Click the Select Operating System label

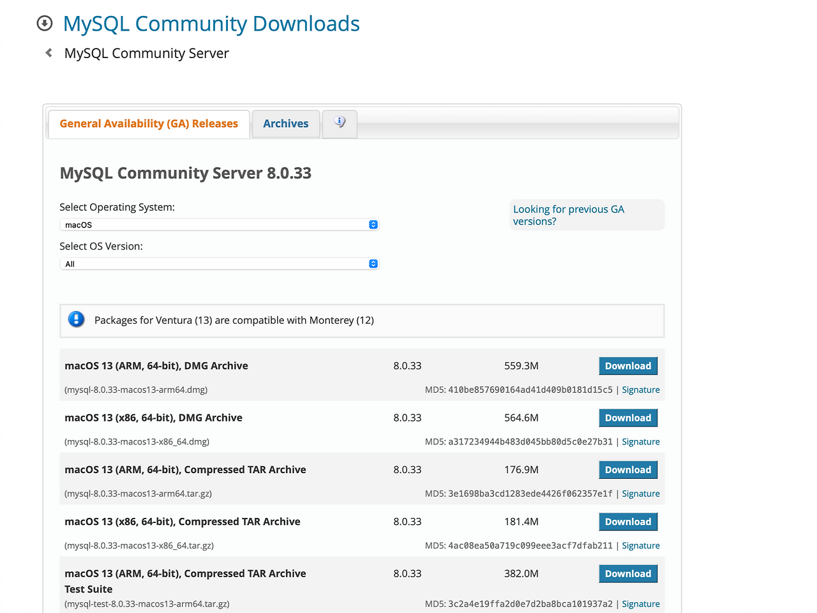click(117, 207)
